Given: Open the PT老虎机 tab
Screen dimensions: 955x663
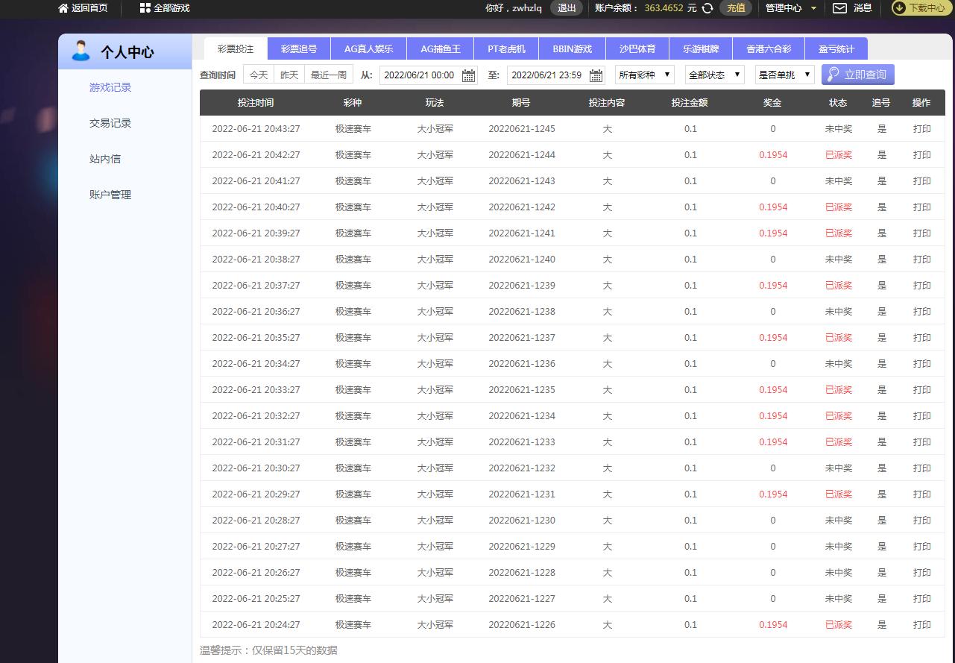Looking at the screenshot, I should click(x=506, y=48).
